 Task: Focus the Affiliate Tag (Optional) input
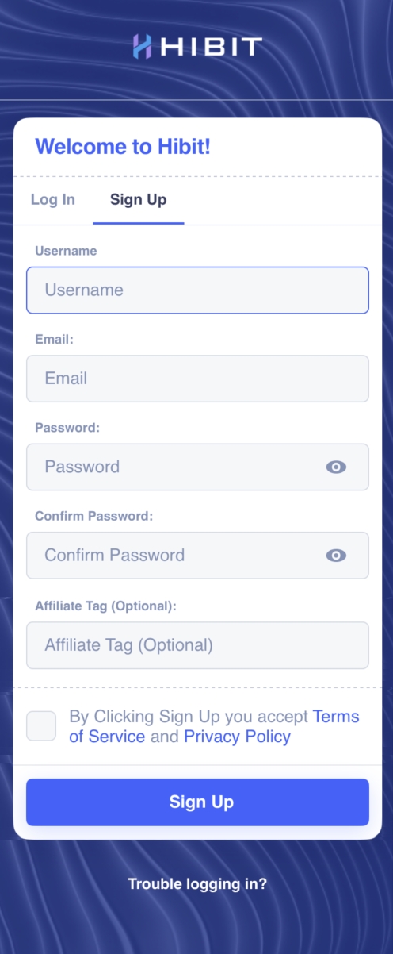197,645
